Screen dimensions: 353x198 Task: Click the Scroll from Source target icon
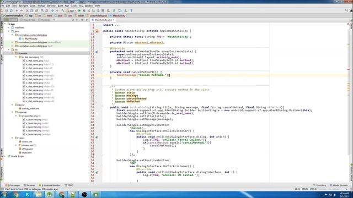(73, 20)
